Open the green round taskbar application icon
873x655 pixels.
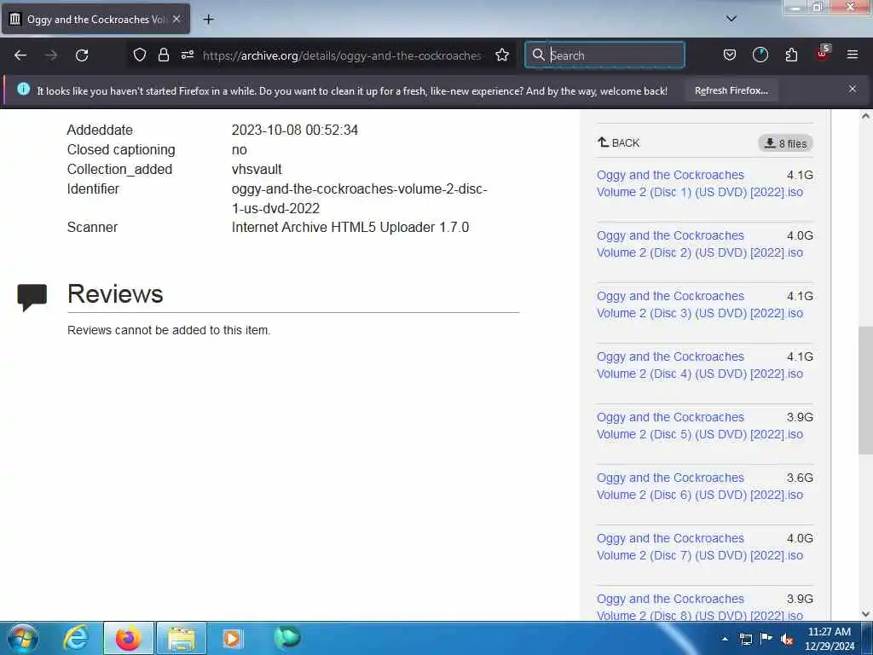287,637
